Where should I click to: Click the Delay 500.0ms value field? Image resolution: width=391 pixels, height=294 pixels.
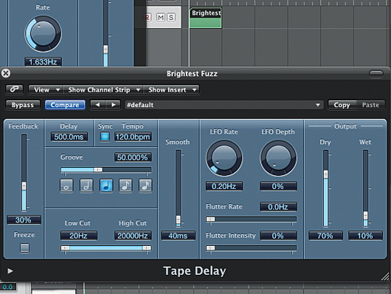pyautogui.click(x=69, y=137)
